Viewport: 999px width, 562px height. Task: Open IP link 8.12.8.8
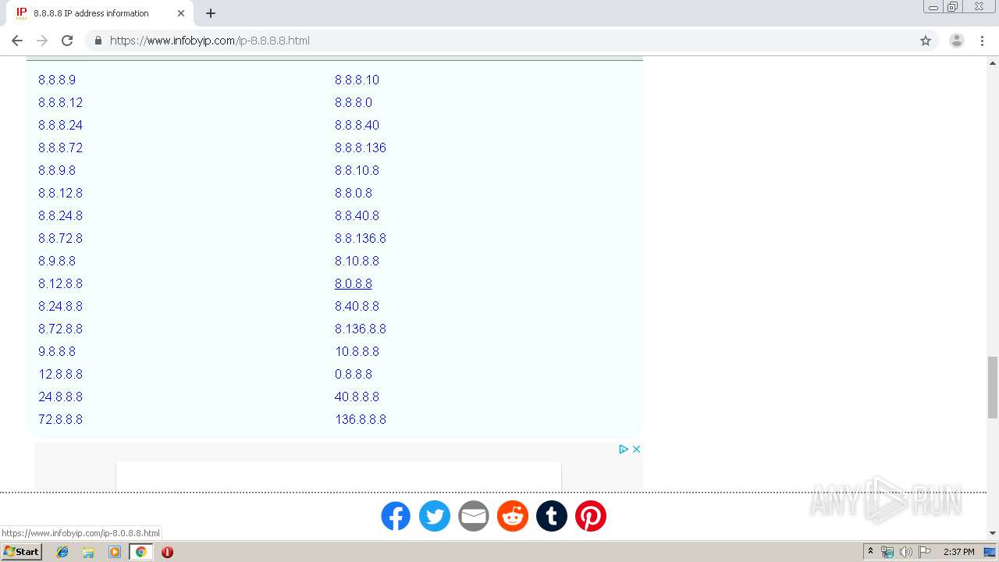(x=60, y=283)
